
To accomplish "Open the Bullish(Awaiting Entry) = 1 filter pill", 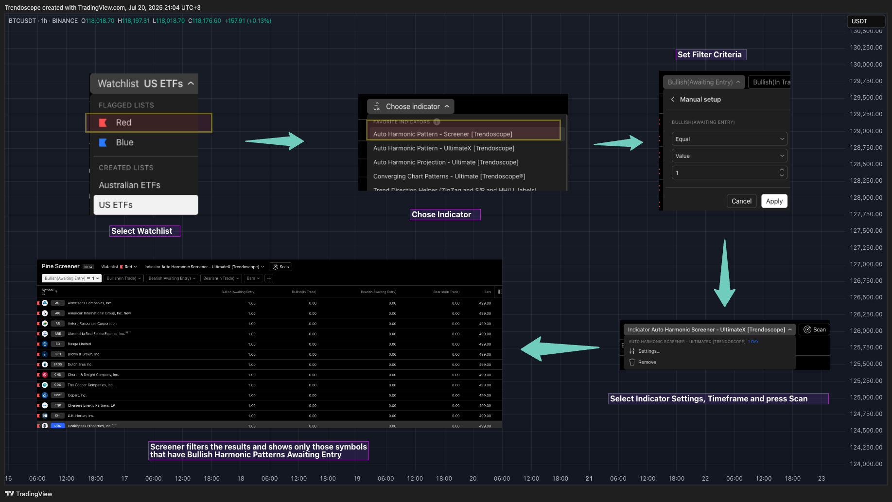I will (72, 278).
